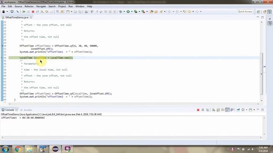Screen dimensions: 273x153
Task: Open the Debug icon dropdown arrow
Action: coord(124,11)
